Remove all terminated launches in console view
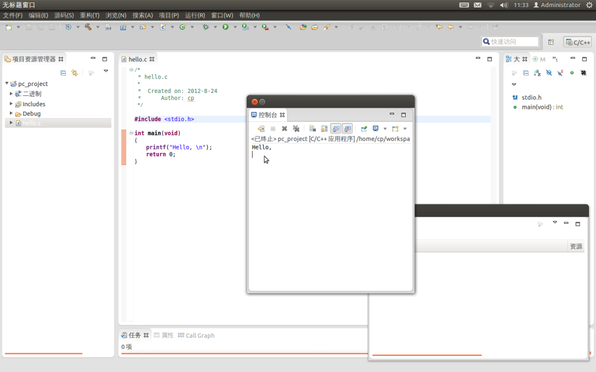Image resolution: width=596 pixels, height=372 pixels. coord(296,128)
